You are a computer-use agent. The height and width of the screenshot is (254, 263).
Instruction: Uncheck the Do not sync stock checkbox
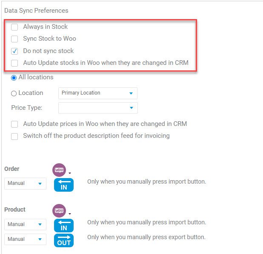pos(14,51)
